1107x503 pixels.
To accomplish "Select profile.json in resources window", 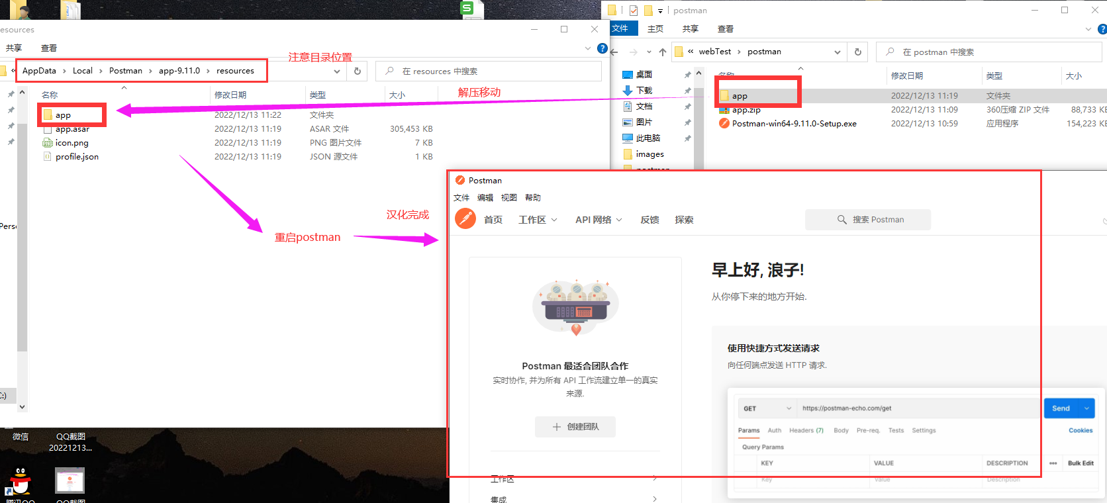I will click(x=71, y=157).
